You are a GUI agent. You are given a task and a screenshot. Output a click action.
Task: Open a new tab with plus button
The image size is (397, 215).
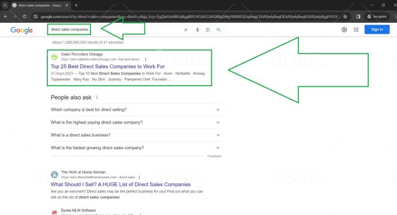(76, 5)
